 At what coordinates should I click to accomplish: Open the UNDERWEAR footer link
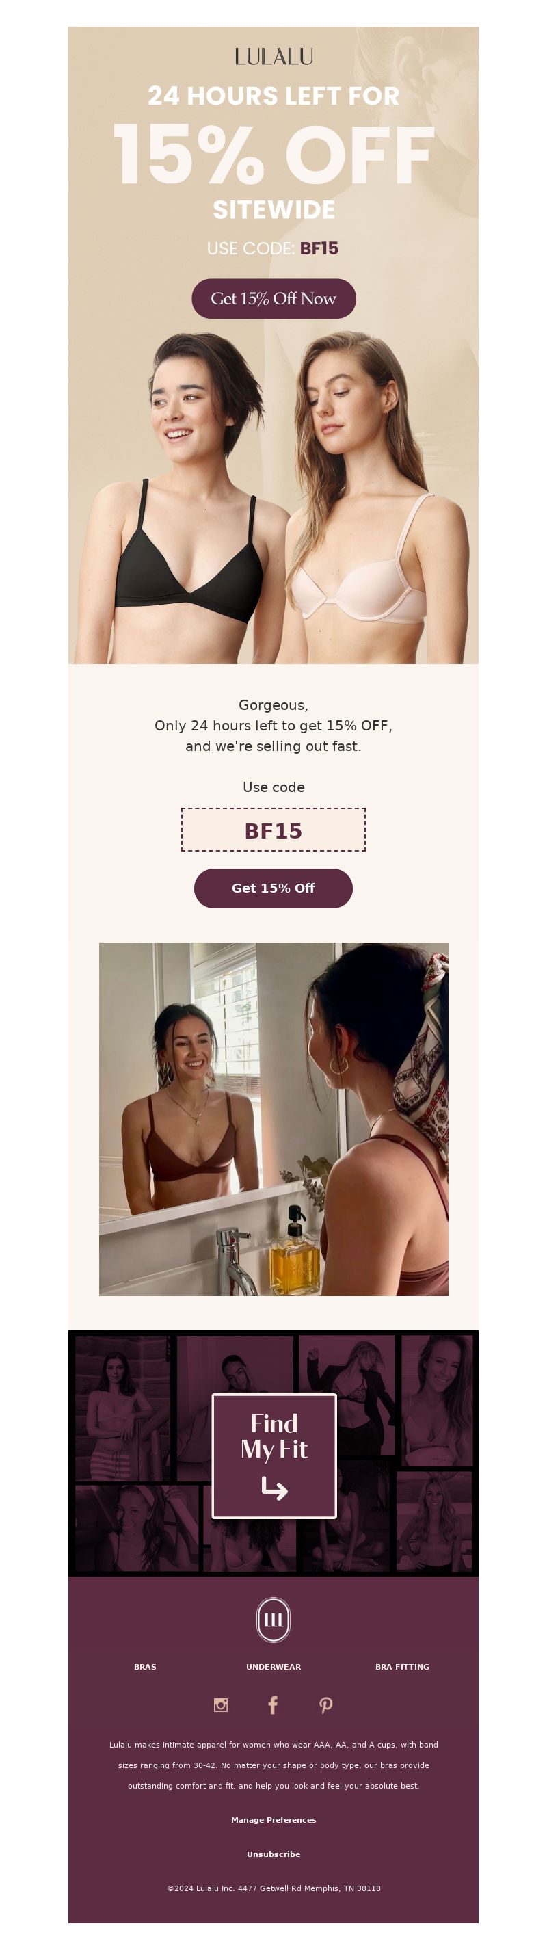click(273, 1666)
